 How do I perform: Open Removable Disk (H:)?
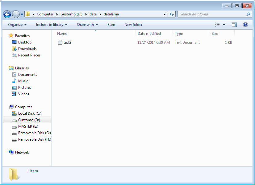35,139
